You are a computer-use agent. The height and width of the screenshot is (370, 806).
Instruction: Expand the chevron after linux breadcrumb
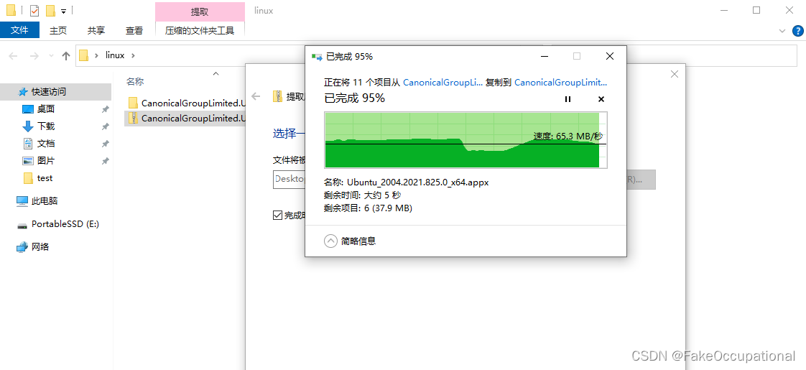tap(133, 55)
